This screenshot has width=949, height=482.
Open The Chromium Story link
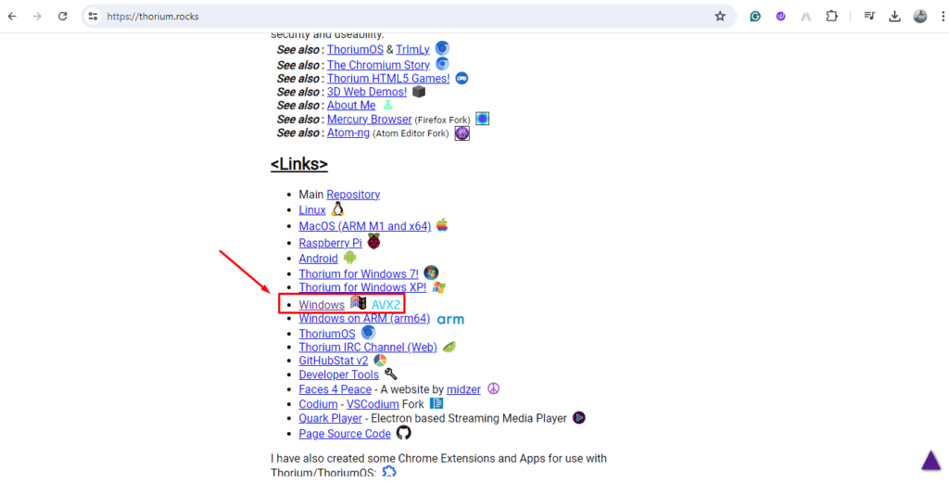click(x=378, y=65)
